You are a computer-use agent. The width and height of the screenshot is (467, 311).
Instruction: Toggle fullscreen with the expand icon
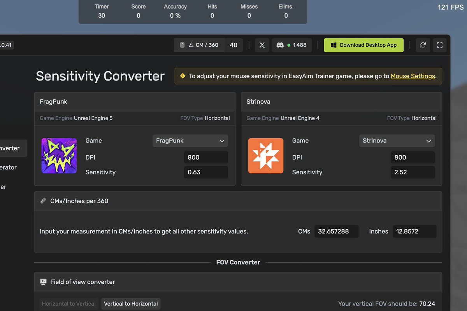click(440, 45)
